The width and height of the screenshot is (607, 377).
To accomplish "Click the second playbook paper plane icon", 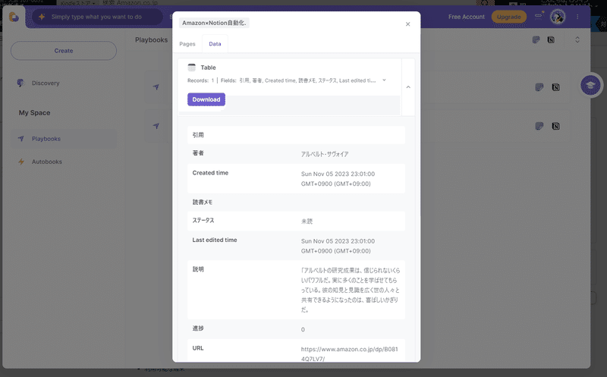I will pyautogui.click(x=156, y=126).
